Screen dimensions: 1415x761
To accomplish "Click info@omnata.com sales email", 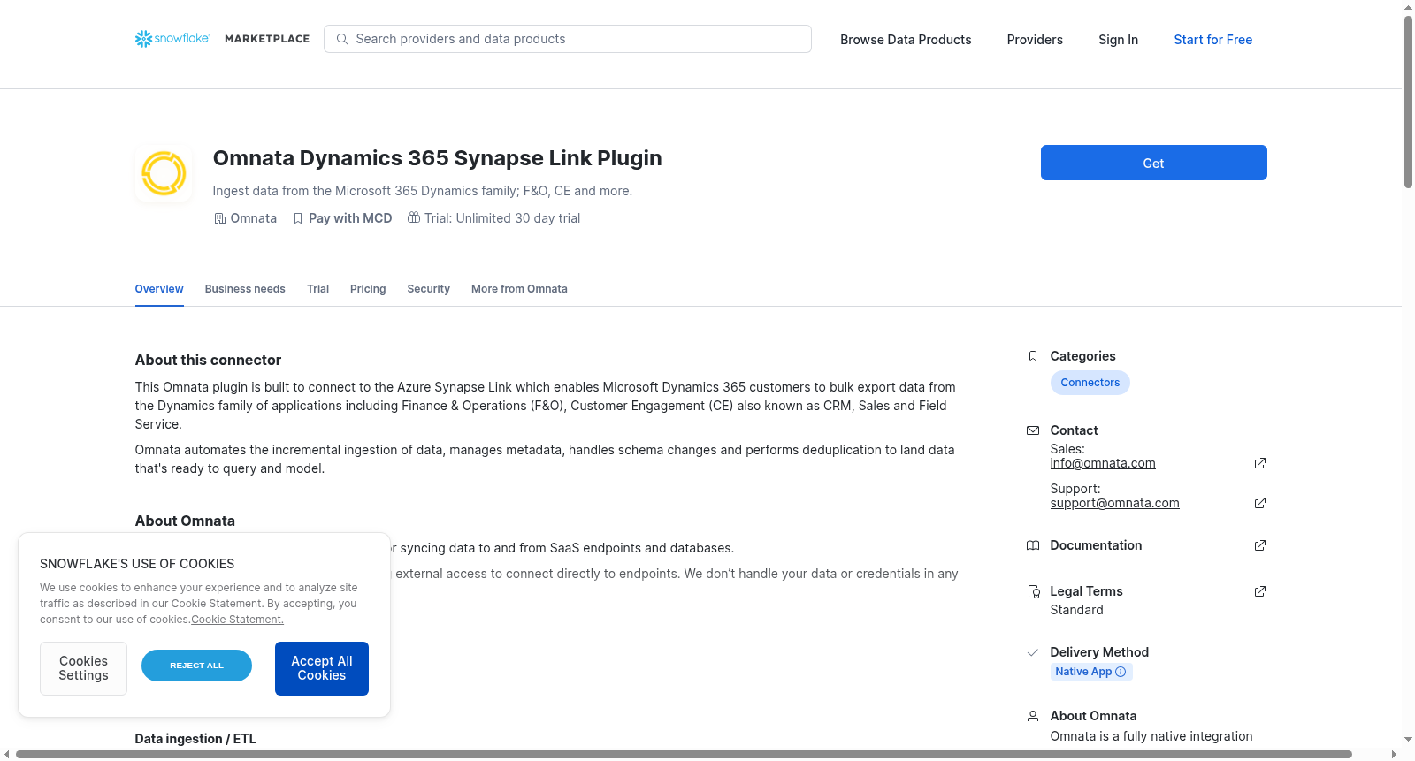I will pyautogui.click(x=1103, y=463).
